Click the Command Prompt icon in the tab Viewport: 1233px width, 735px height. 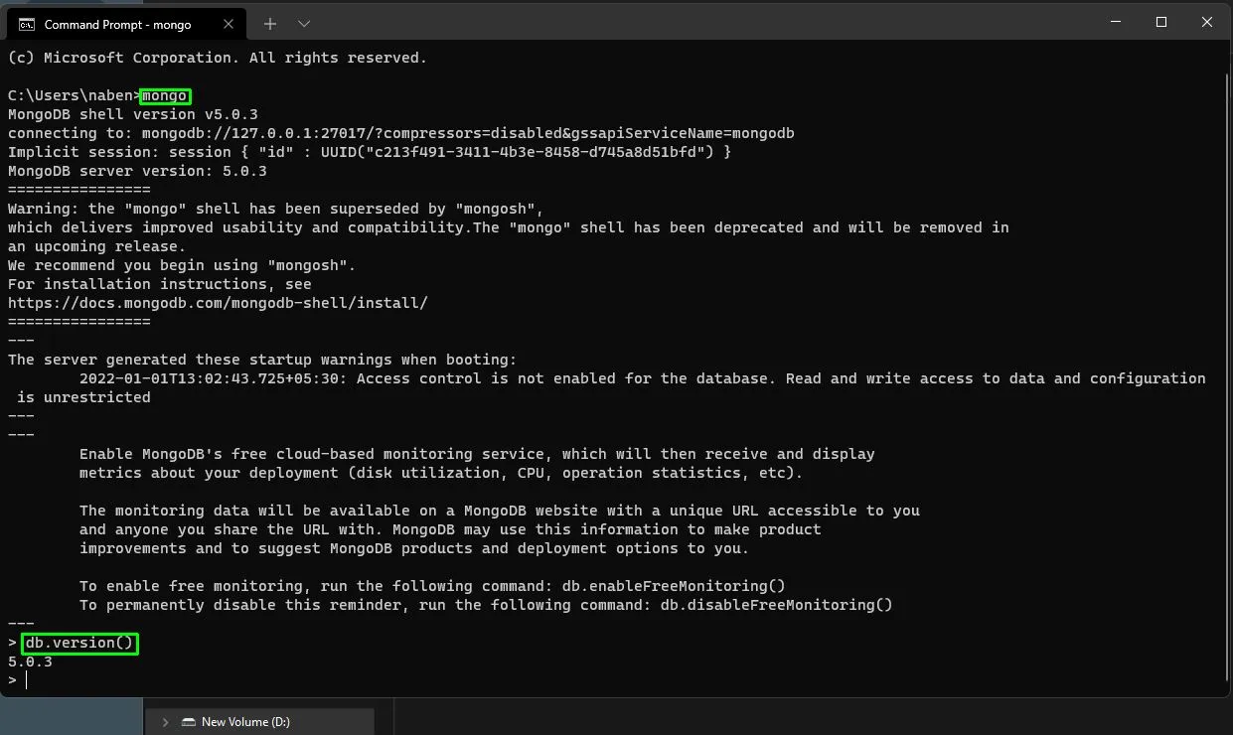pyautogui.click(x=27, y=24)
